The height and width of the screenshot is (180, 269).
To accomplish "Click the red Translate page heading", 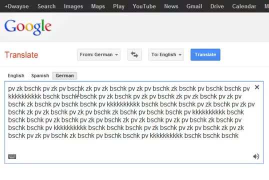I will tap(21, 55).
